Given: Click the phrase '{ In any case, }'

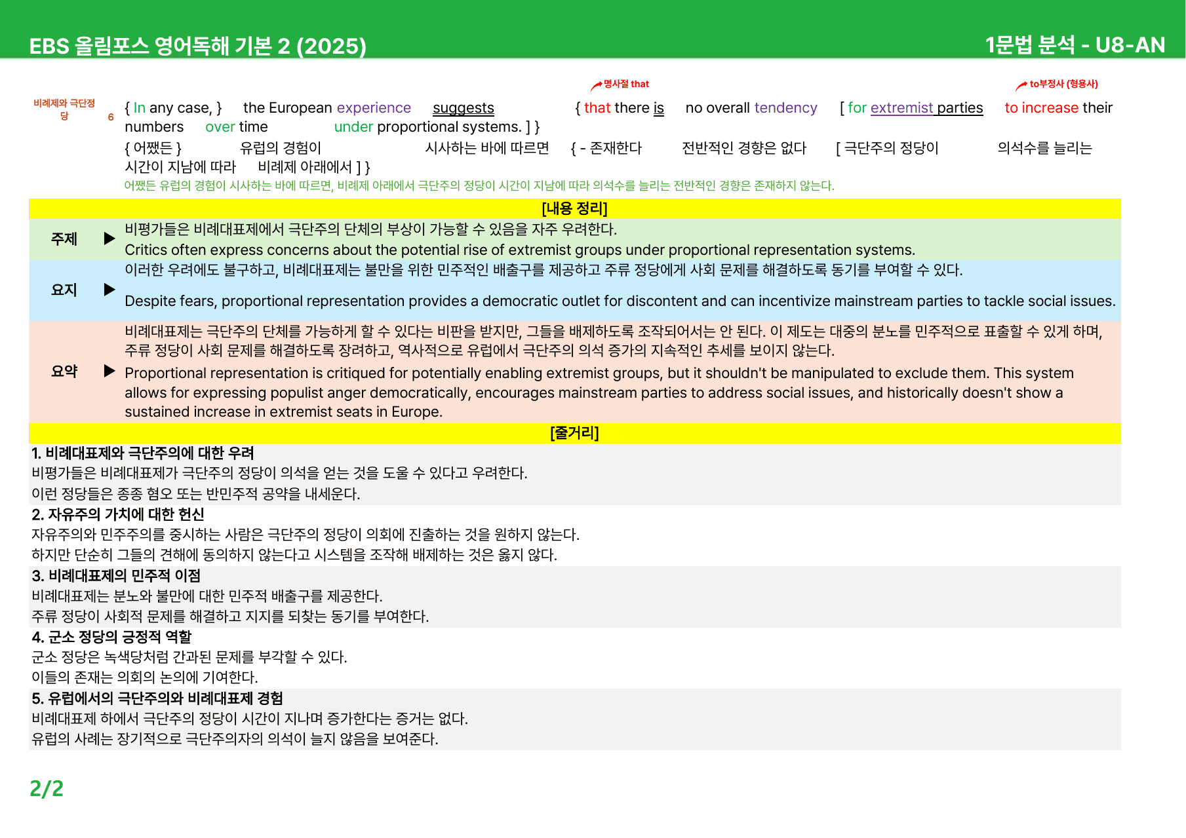Looking at the screenshot, I should coord(173,107).
